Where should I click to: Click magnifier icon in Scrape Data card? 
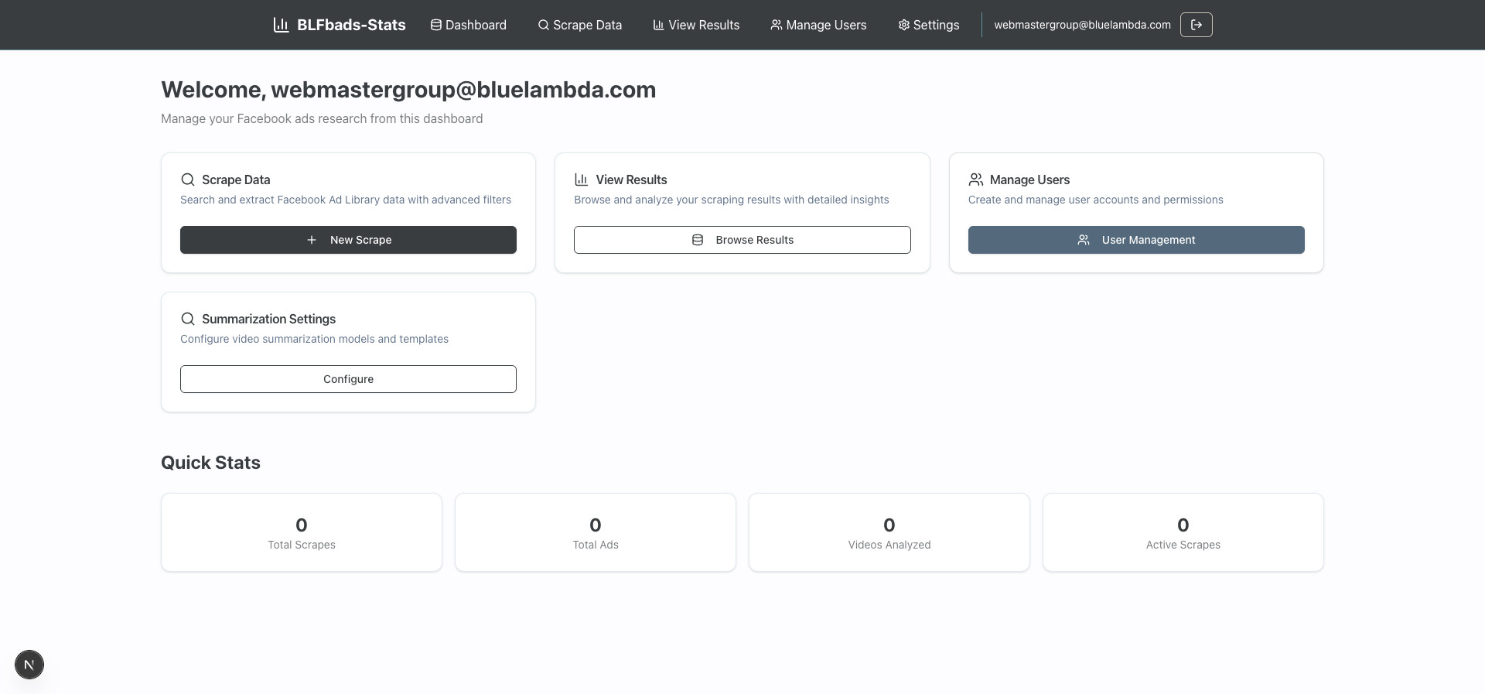[188, 179]
